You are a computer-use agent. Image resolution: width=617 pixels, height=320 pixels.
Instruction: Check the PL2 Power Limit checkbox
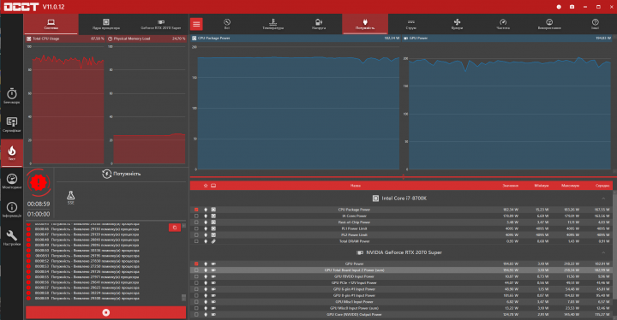(196, 234)
